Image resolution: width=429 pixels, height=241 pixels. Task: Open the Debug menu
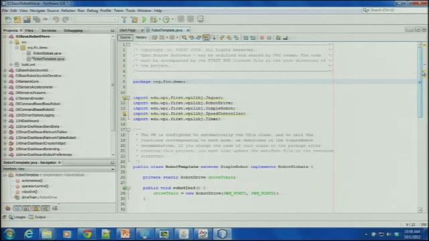pos(93,11)
